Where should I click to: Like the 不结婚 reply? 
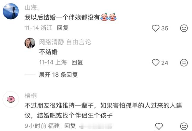tap(156, 63)
